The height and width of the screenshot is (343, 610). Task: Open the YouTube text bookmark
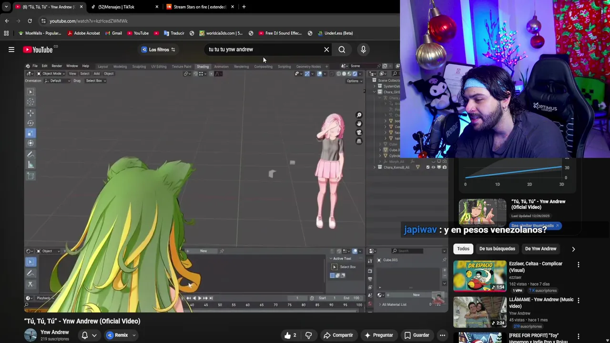click(x=138, y=33)
